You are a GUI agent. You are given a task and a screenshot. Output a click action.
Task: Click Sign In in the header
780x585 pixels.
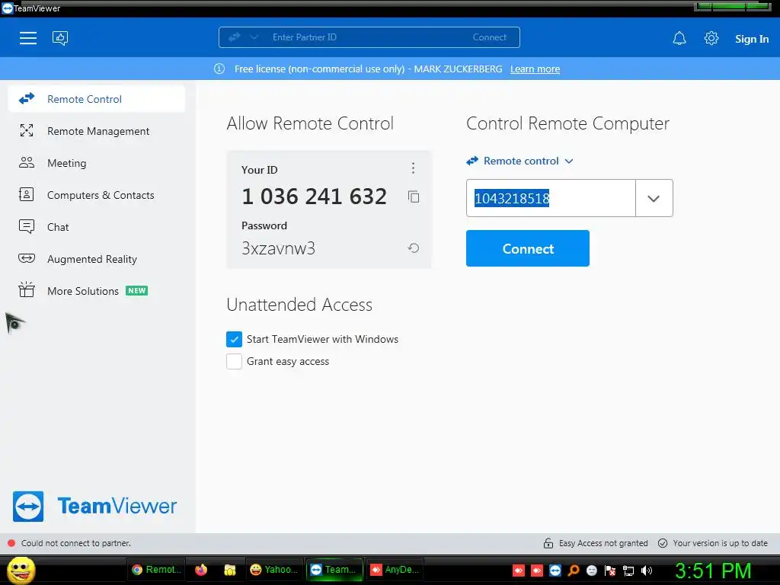click(752, 39)
